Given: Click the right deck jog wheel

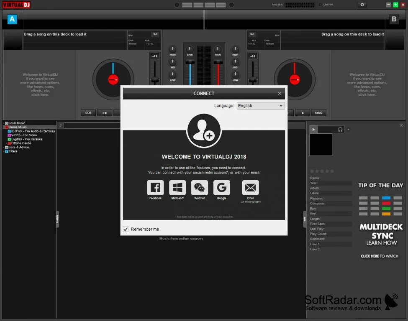Looking at the screenshot, I should point(295,79).
